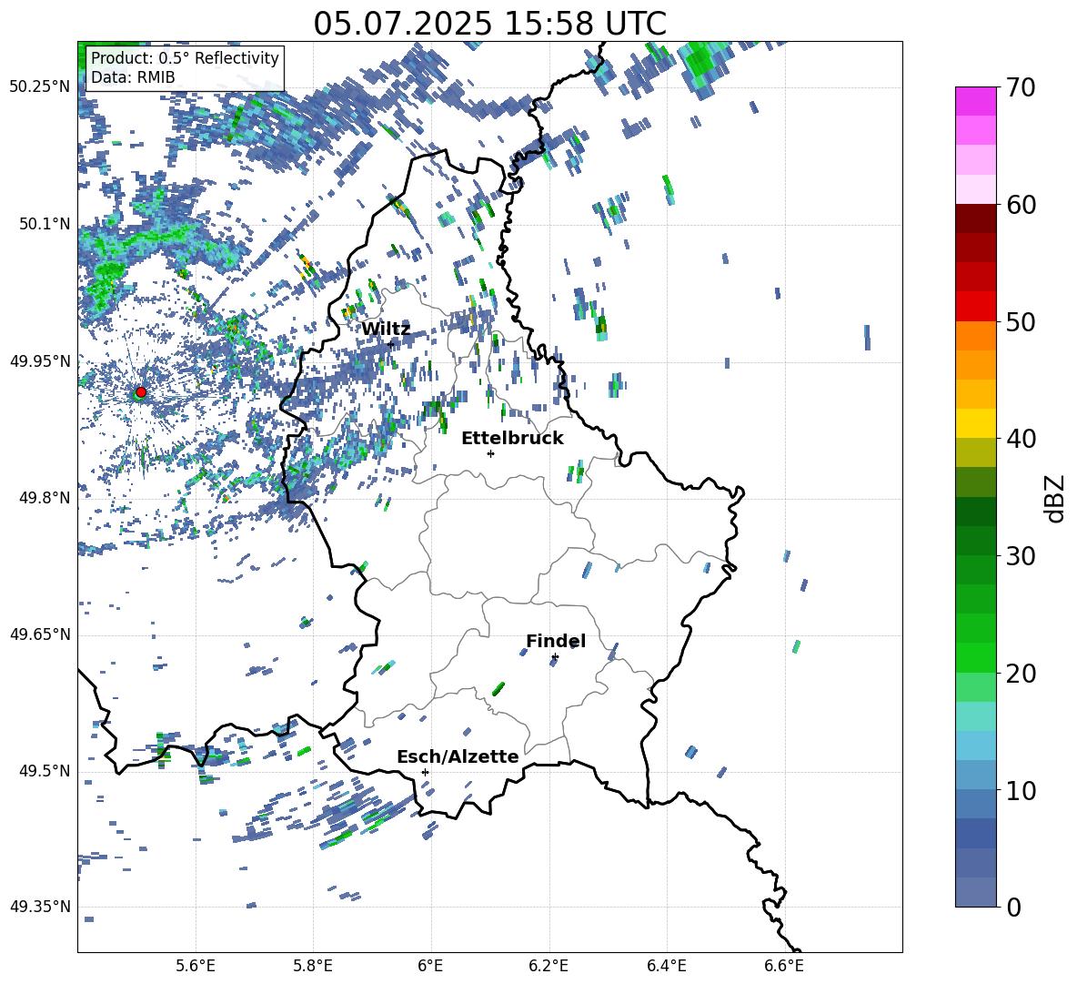The height and width of the screenshot is (984, 1077).
Task: Pick the bright red colorbar segment above 50
Action: [975, 307]
